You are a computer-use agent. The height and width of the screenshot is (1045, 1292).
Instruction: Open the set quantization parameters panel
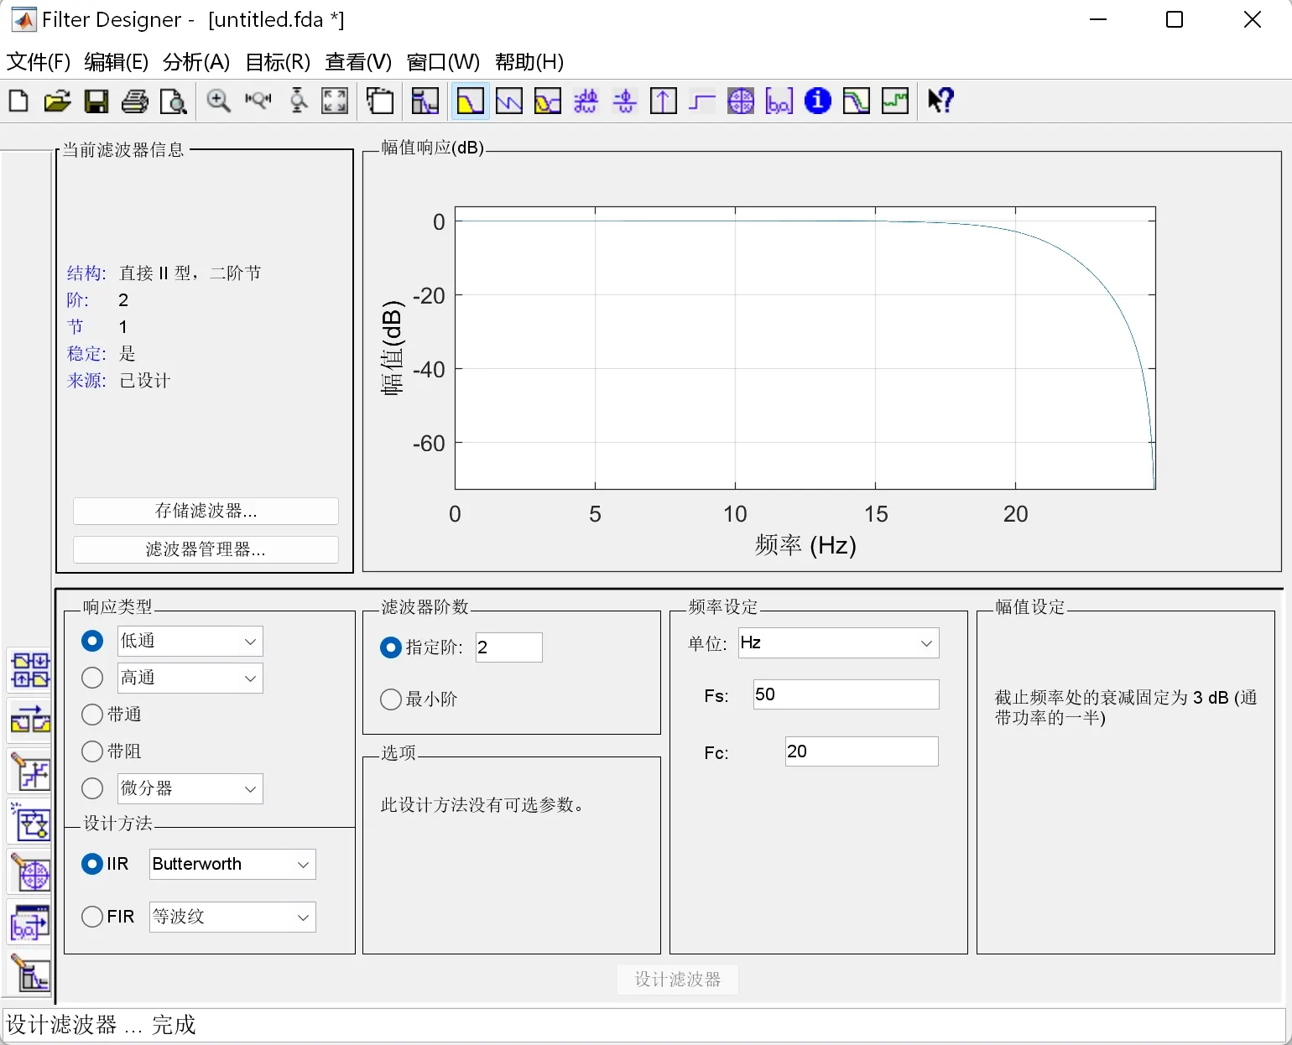point(30,772)
